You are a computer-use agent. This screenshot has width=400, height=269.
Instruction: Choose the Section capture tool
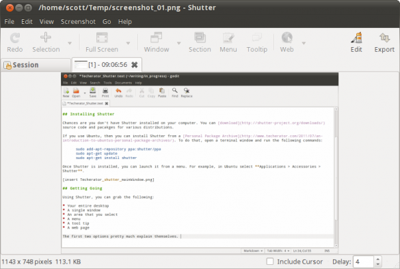pos(200,42)
